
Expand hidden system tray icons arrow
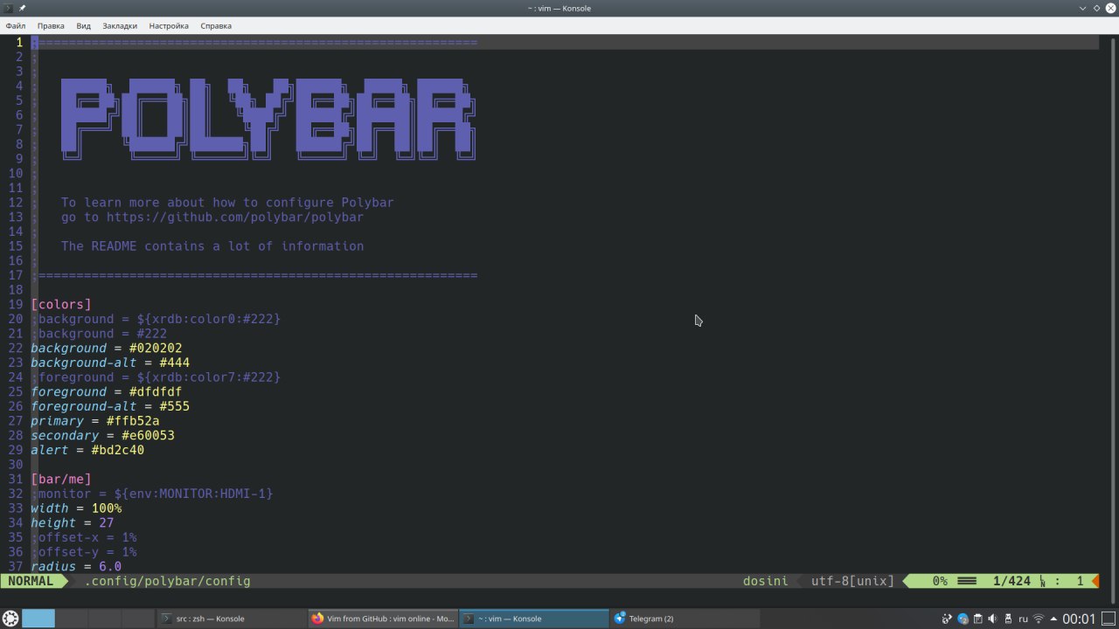point(1053,619)
